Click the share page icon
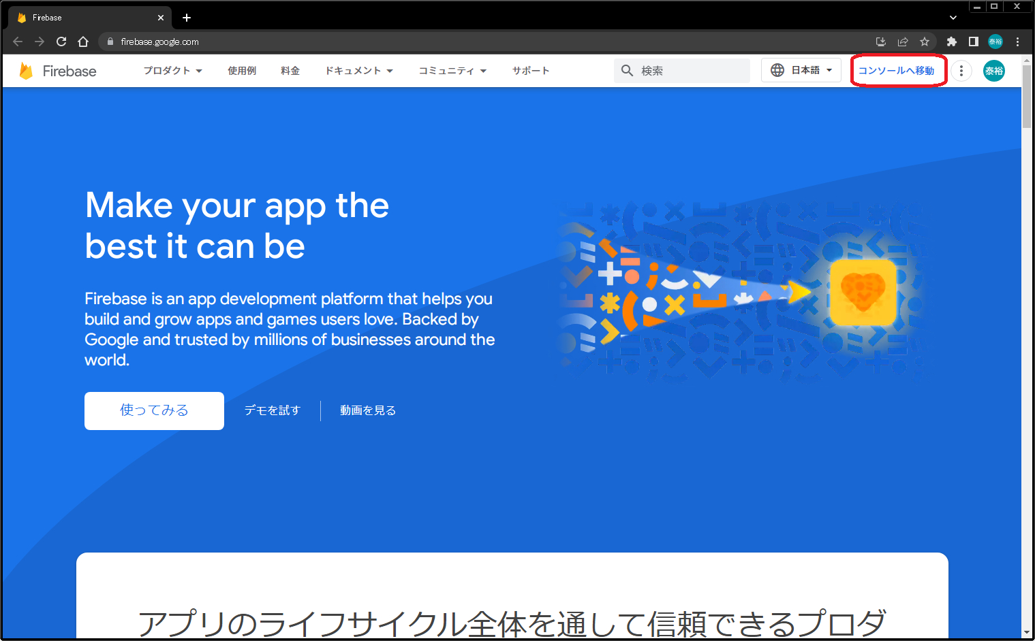 tap(903, 42)
